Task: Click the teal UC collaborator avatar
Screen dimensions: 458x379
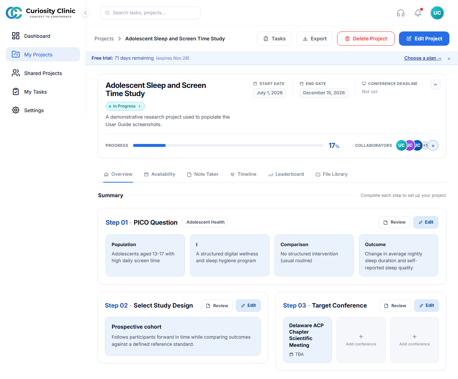Action: point(401,145)
